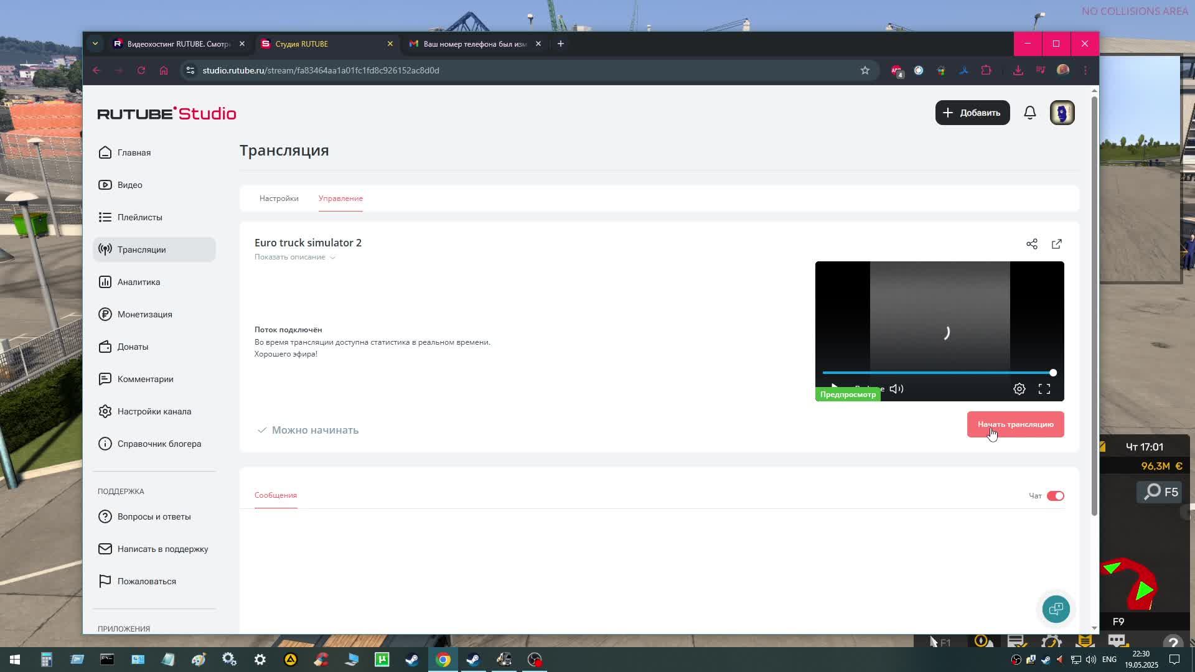Open the channel avatar menu

click(x=1062, y=113)
